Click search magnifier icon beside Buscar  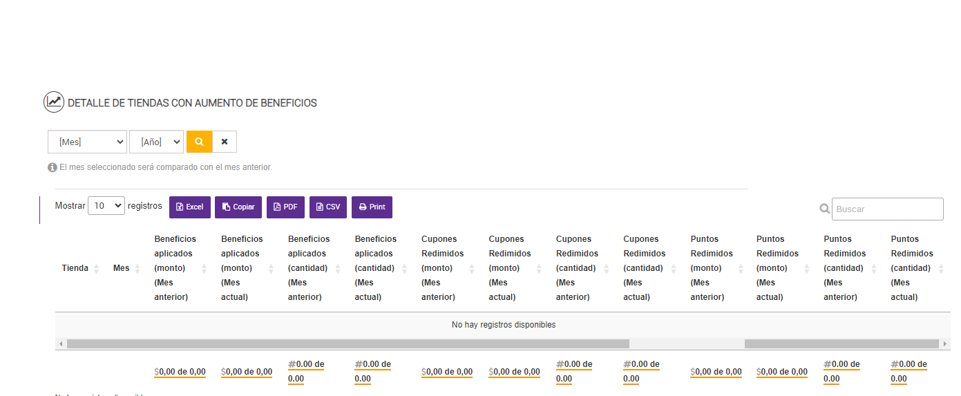[824, 209]
